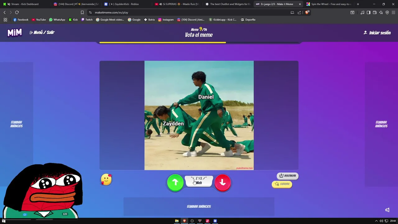
Task: Open the tab search icon
Action: [352, 12]
